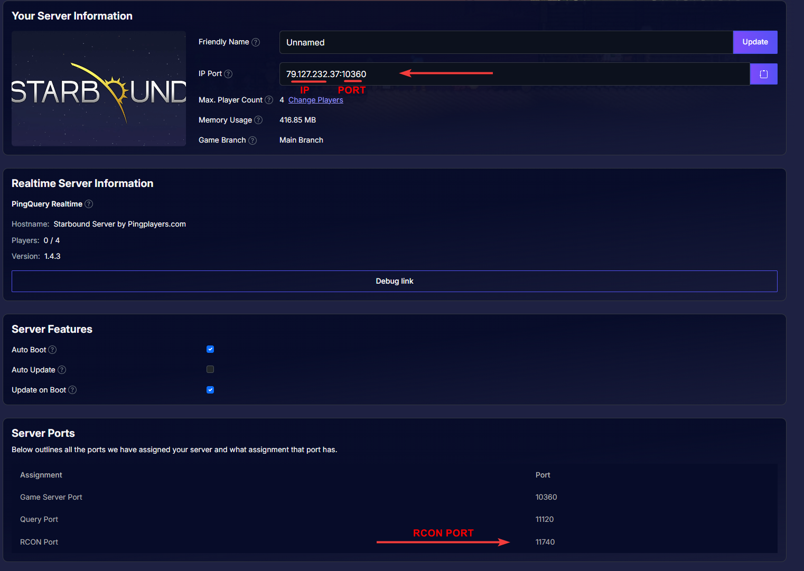Click the Debug link button
This screenshot has width=804, height=571.
click(x=394, y=281)
